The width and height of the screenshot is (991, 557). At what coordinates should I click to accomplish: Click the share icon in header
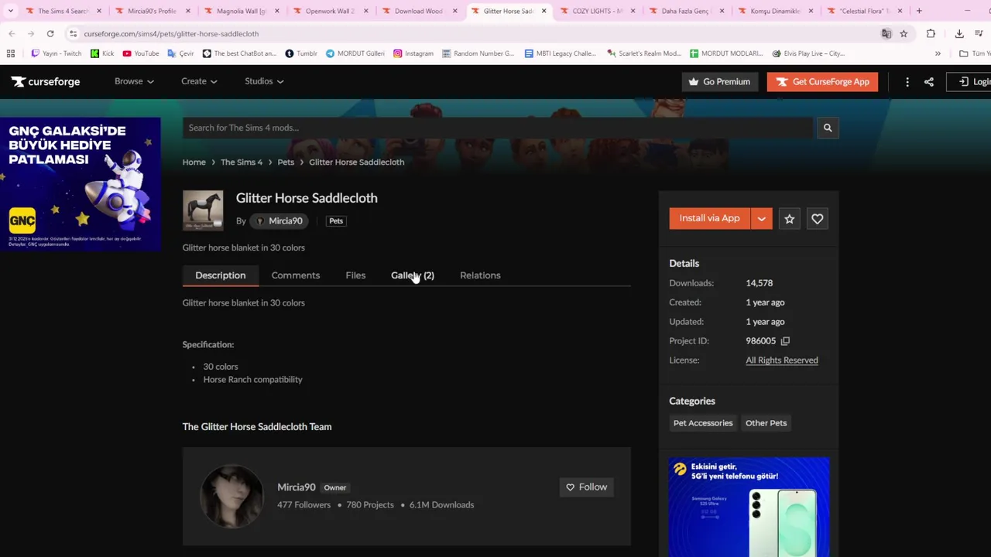click(928, 82)
